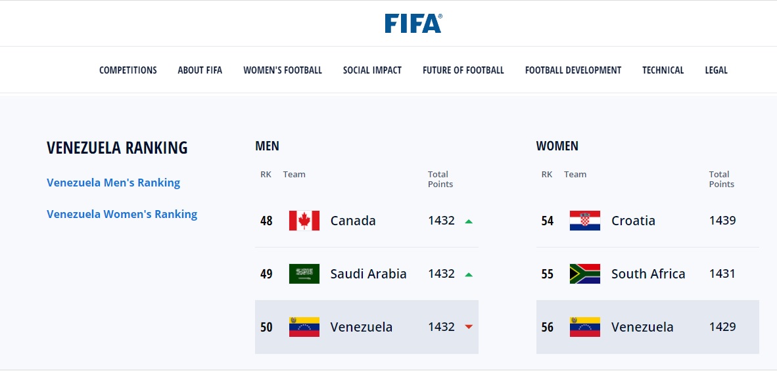The height and width of the screenshot is (371, 777).
Task: Click red down arrow beside Venezuela points
Action: (469, 326)
